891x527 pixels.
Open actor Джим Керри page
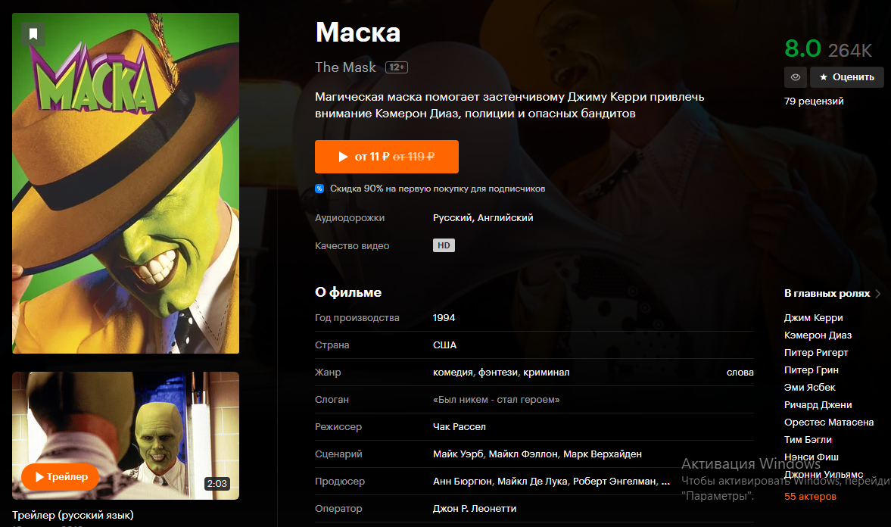pyautogui.click(x=813, y=318)
